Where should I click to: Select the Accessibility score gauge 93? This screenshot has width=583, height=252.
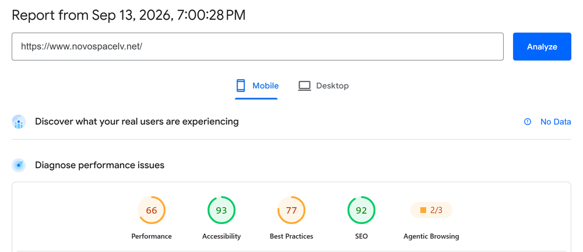click(221, 211)
